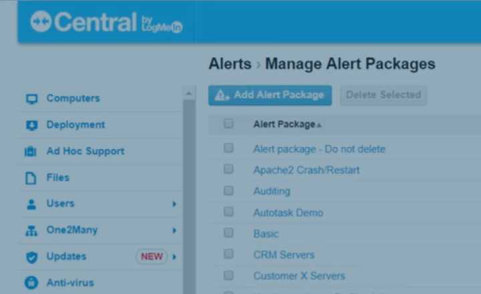
Task: Check the box beside Apache2 Crash/Restart
Action: (228, 169)
